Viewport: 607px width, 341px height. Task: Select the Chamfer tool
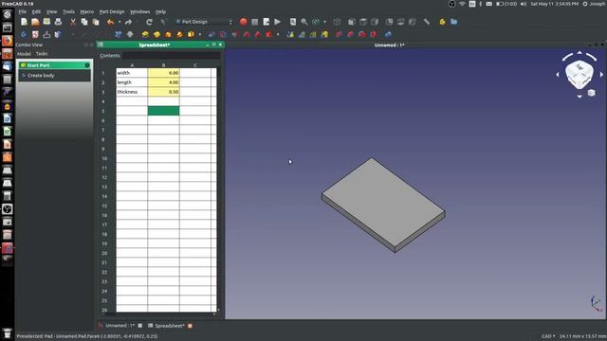(x=350, y=34)
